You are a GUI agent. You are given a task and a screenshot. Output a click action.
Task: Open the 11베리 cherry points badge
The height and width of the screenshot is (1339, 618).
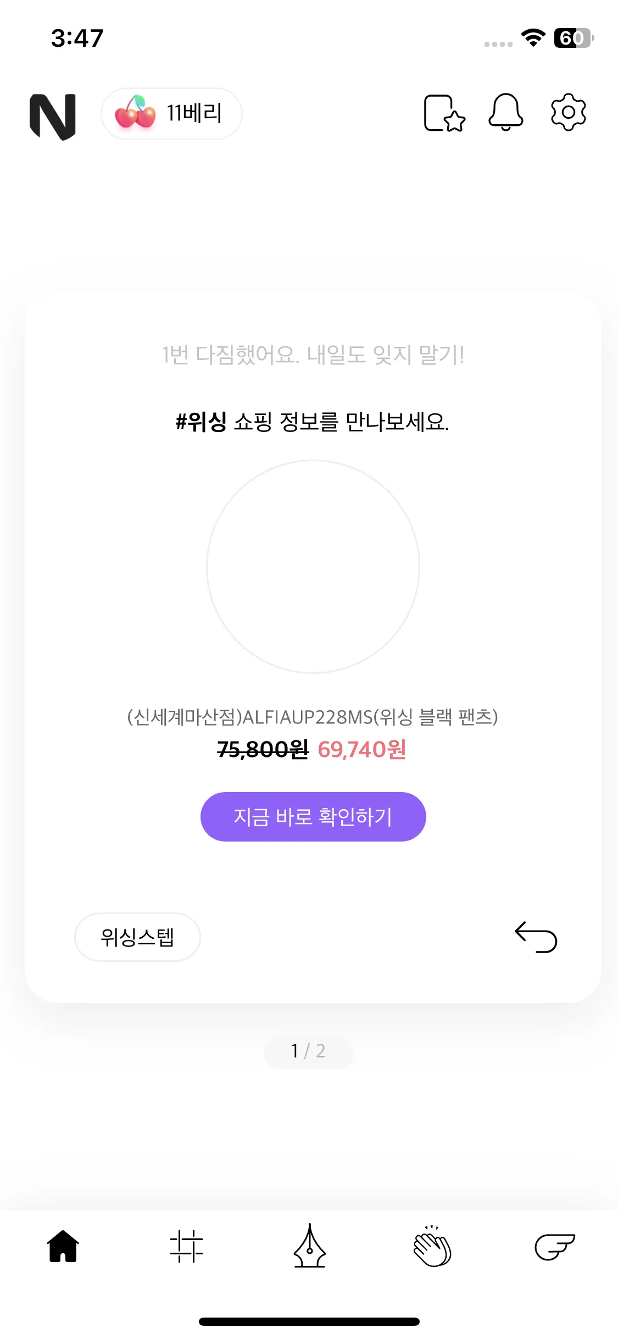click(171, 114)
